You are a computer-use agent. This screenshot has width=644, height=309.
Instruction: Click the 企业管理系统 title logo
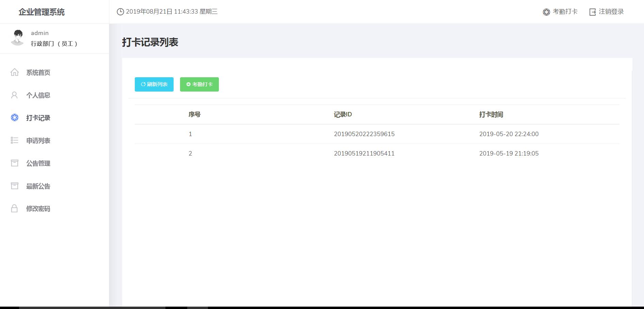pyautogui.click(x=42, y=12)
